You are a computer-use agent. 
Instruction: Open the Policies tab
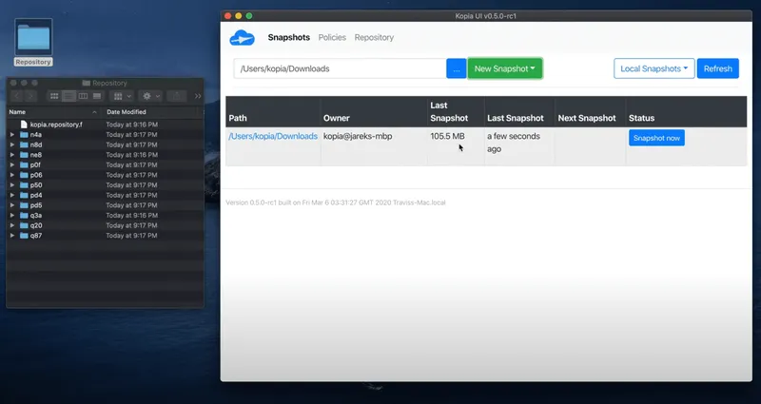pyautogui.click(x=332, y=37)
